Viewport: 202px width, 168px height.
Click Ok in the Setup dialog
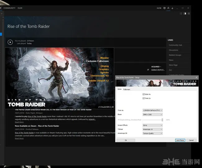pos(126,140)
